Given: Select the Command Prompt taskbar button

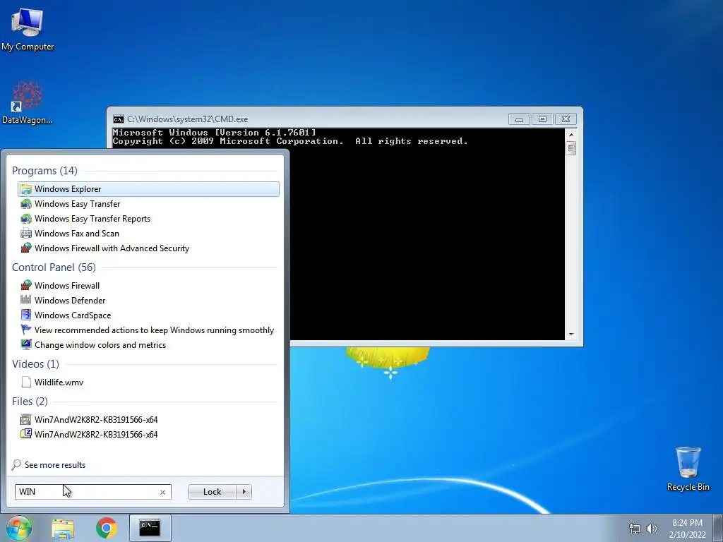Looking at the screenshot, I should [x=150, y=528].
